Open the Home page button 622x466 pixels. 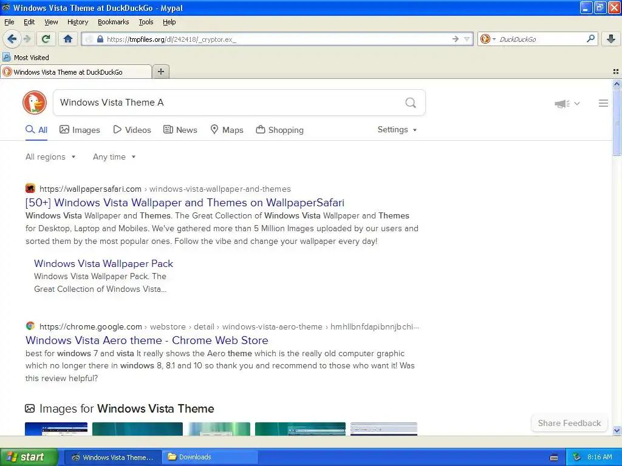[68, 39]
